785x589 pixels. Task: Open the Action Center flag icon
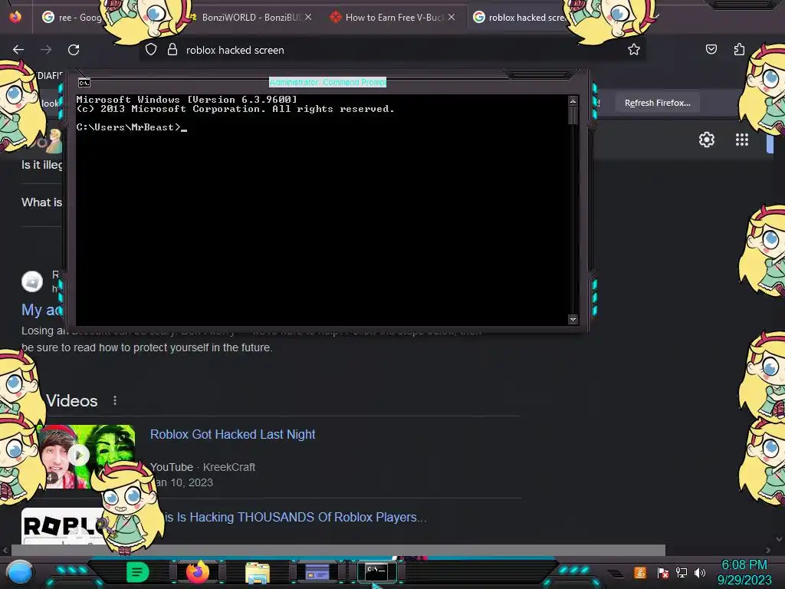[x=663, y=572]
